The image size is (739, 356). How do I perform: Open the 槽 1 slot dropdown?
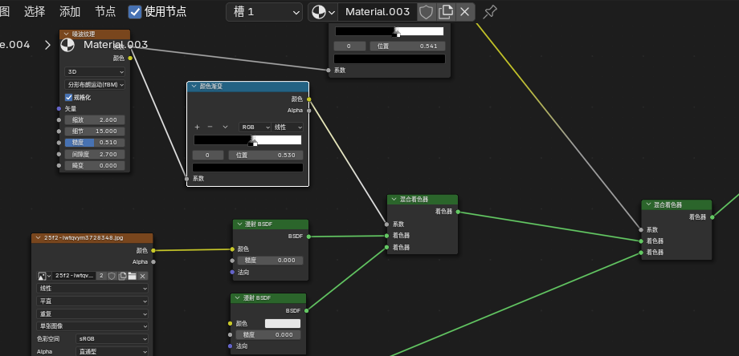264,12
